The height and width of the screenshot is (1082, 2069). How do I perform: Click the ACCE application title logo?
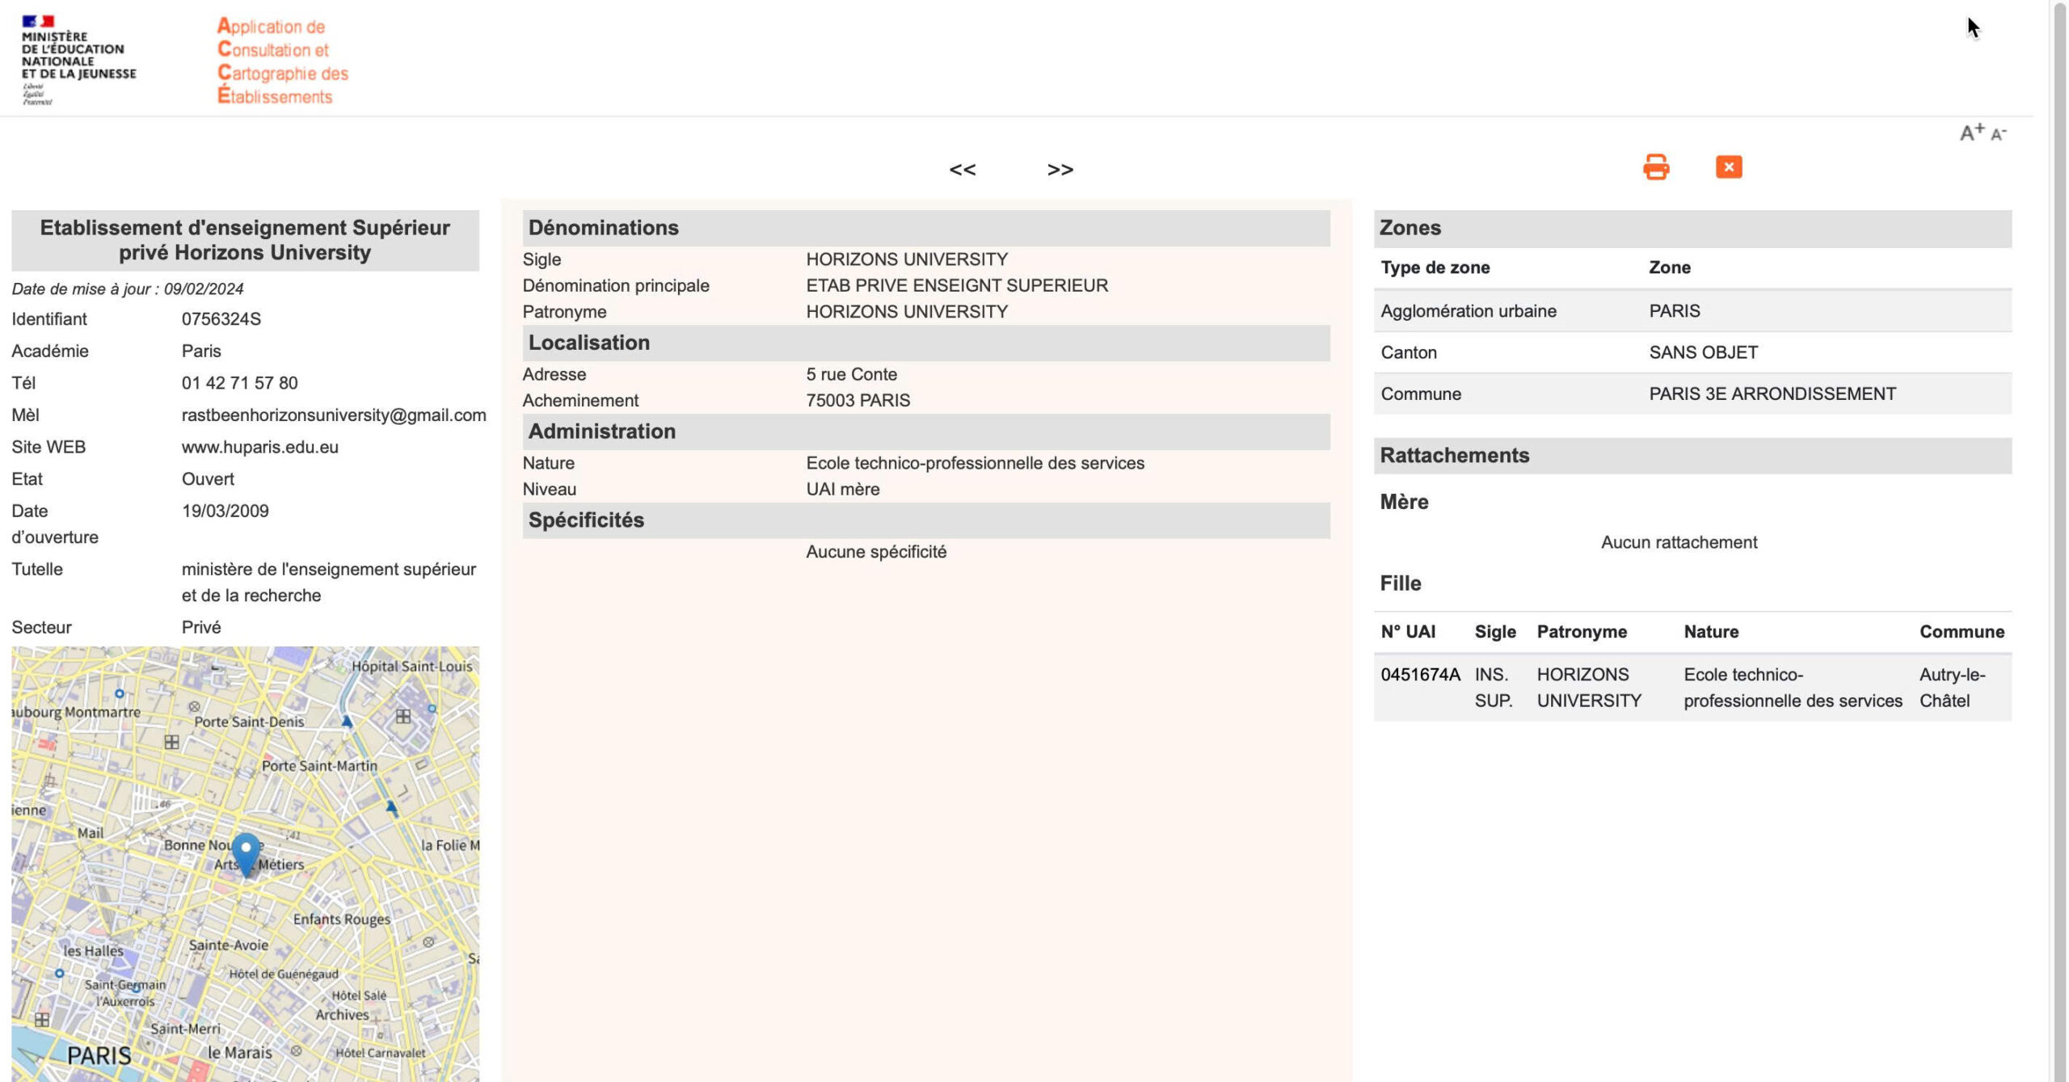[282, 61]
